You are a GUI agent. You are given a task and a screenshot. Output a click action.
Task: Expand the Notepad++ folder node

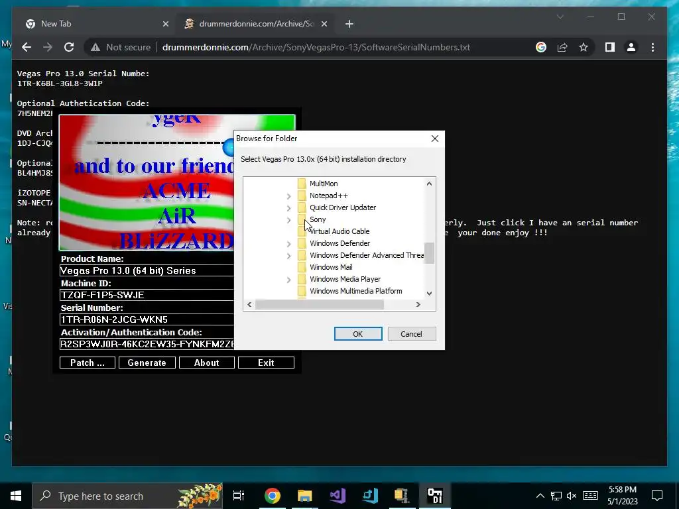tap(289, 196)
